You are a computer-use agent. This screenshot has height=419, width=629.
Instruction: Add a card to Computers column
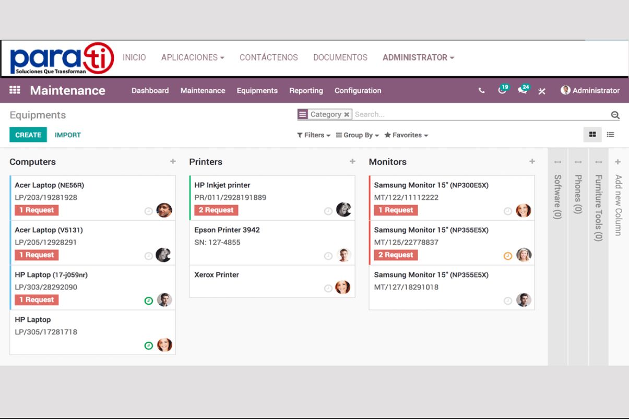[173, 162]
